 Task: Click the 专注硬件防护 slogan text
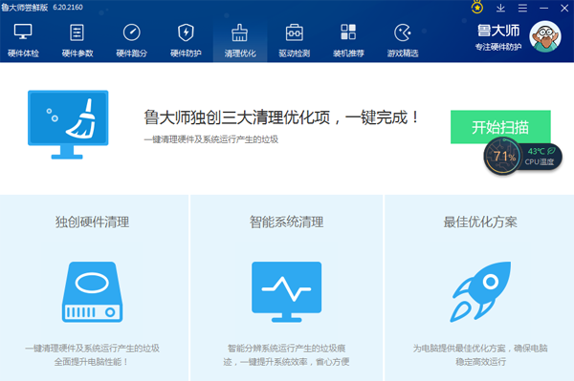click(498, 47)
